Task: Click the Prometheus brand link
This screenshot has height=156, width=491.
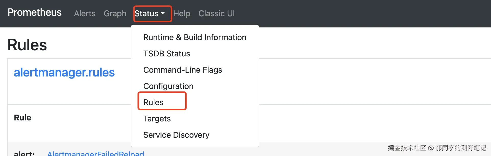Action: pos(34,12)
